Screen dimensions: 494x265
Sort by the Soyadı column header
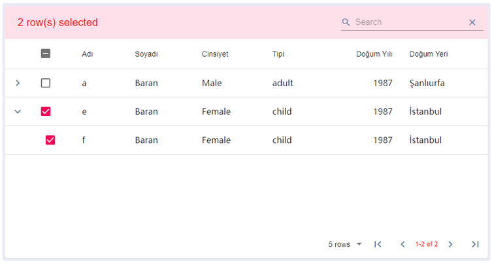click(146, 54)
